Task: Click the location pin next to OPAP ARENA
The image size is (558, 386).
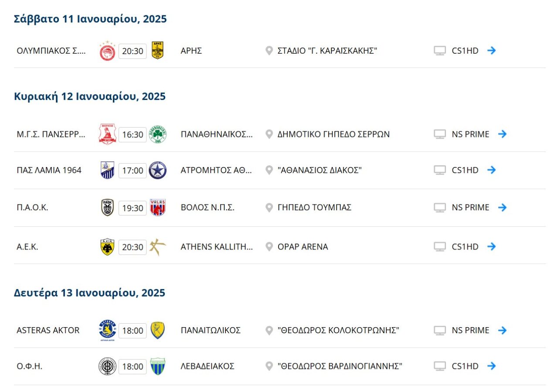Action: pyautogui.click(x=269, y=247)
